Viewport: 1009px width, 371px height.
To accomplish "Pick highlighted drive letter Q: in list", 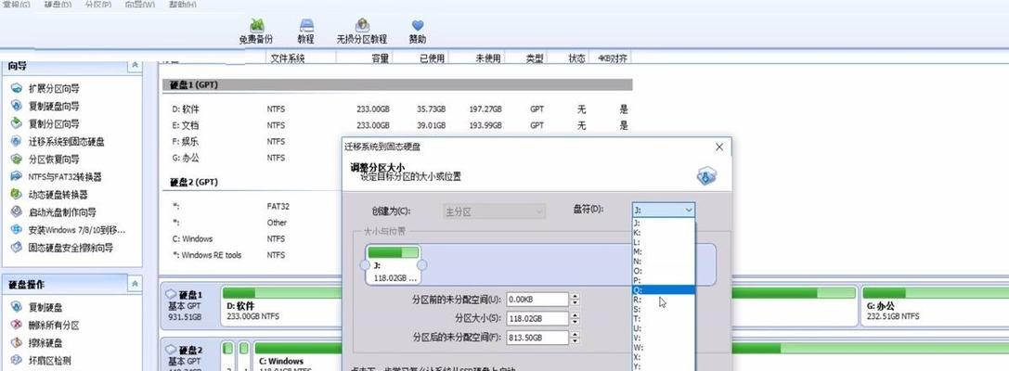I will pos(664,290).
